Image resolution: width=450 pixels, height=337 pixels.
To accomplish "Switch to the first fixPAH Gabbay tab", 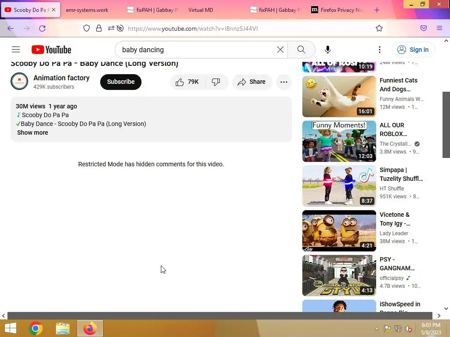I will point(153,10).
